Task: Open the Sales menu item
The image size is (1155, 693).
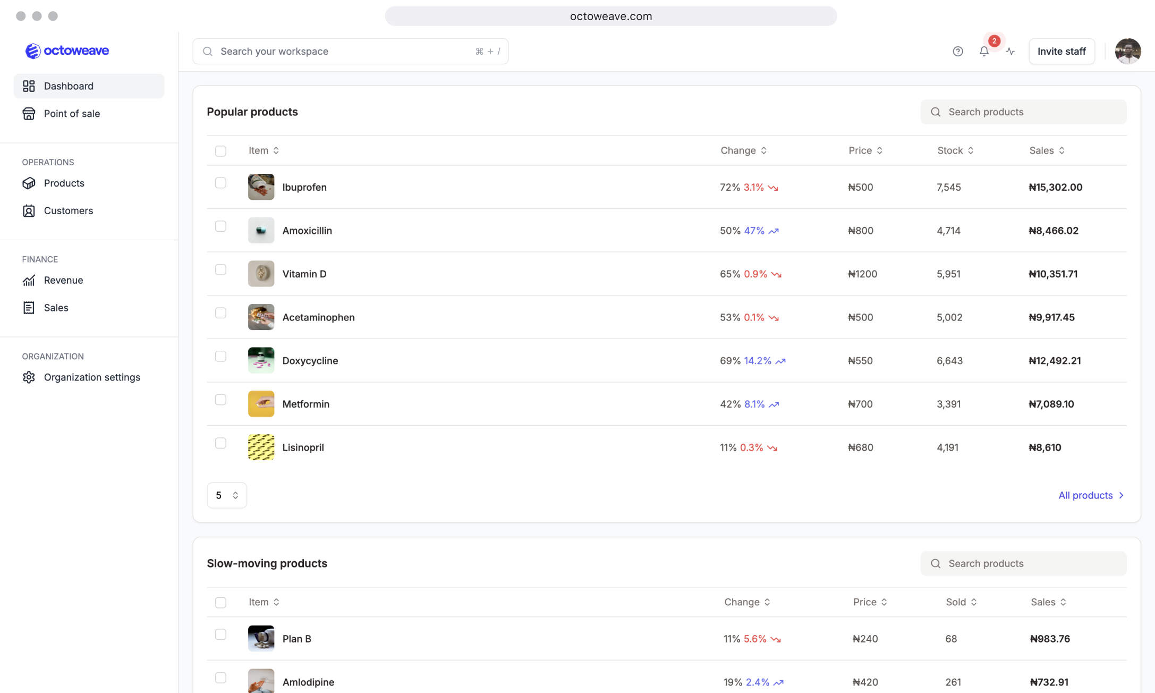Action: coord(56,308)
